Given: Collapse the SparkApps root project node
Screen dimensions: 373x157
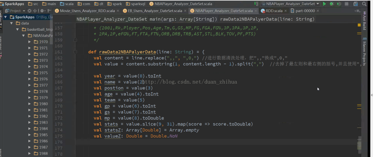Looking at the screenshot, I should [6, 17].
